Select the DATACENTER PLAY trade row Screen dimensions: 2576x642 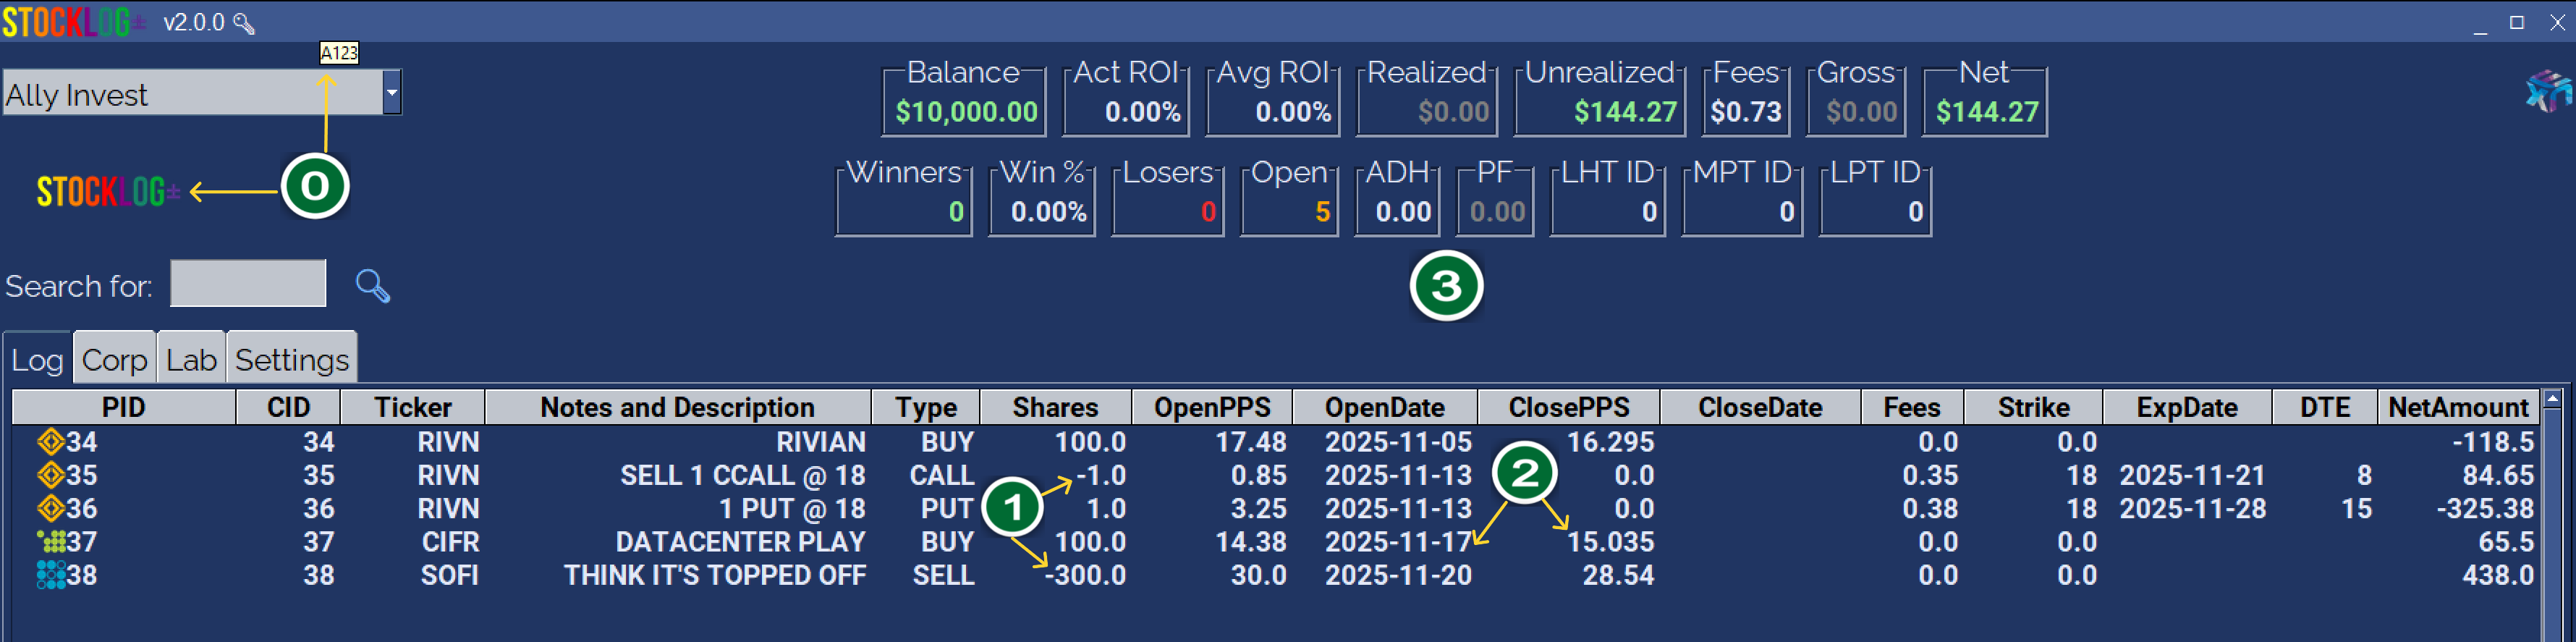(x=740, y=542)
